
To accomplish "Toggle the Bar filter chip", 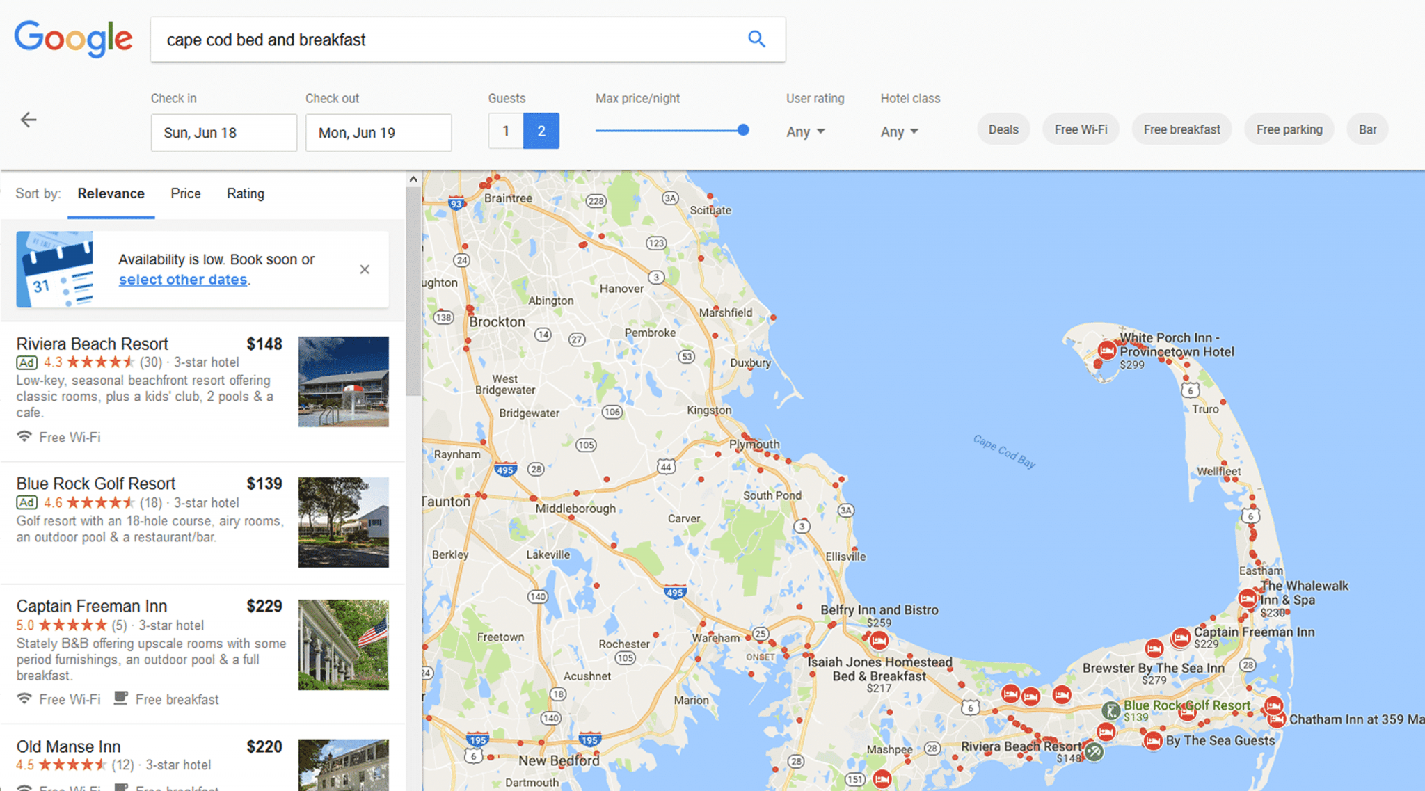I will tap(1367, 129).
